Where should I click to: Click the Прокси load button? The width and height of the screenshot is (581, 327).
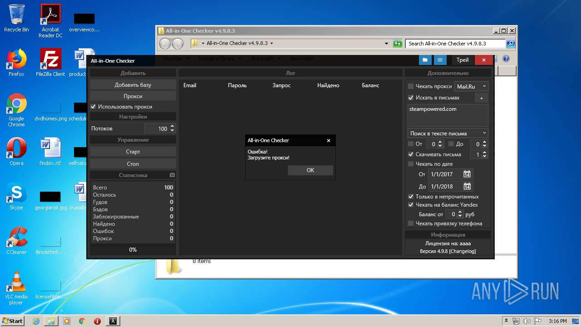[x=133, y=96]
